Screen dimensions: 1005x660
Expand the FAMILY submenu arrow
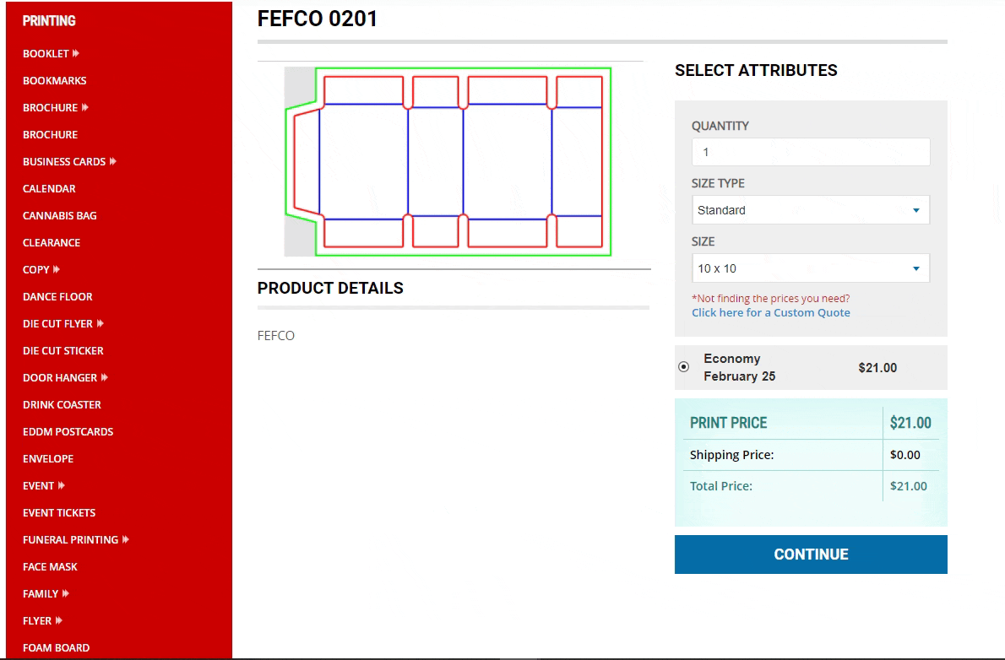(65, 593)
